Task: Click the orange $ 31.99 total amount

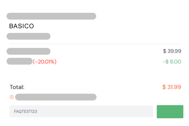Action: [172, 87]
